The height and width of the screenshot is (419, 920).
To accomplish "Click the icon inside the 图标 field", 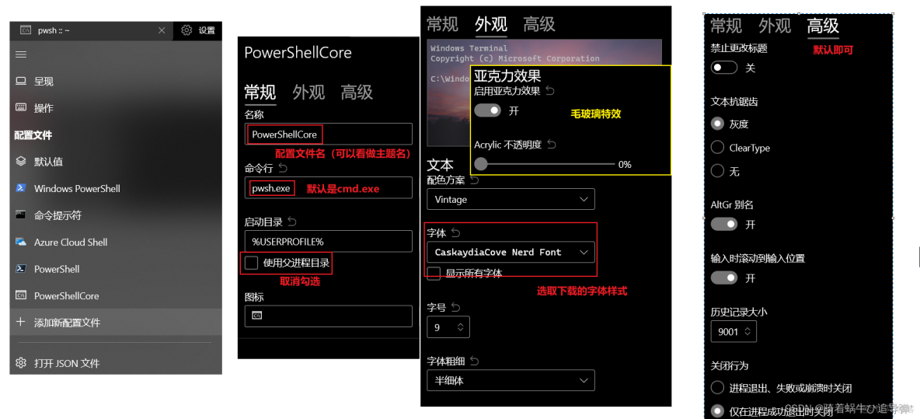I will pos(256,316).
